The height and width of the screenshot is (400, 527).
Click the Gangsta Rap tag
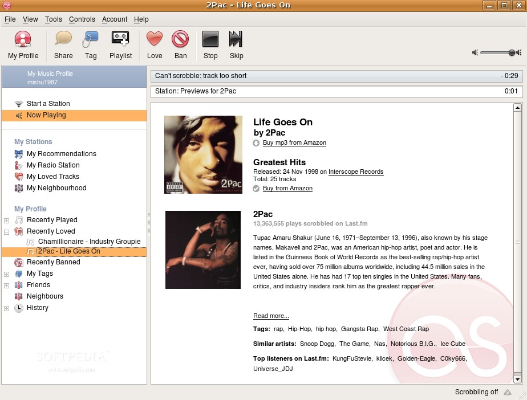pos(360,329)
